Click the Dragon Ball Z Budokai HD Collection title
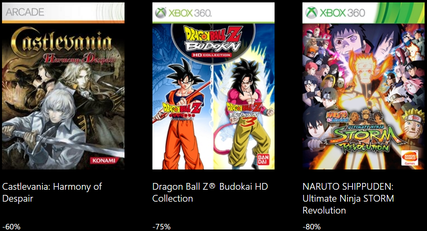427x231 pixels. click(210, 192)
